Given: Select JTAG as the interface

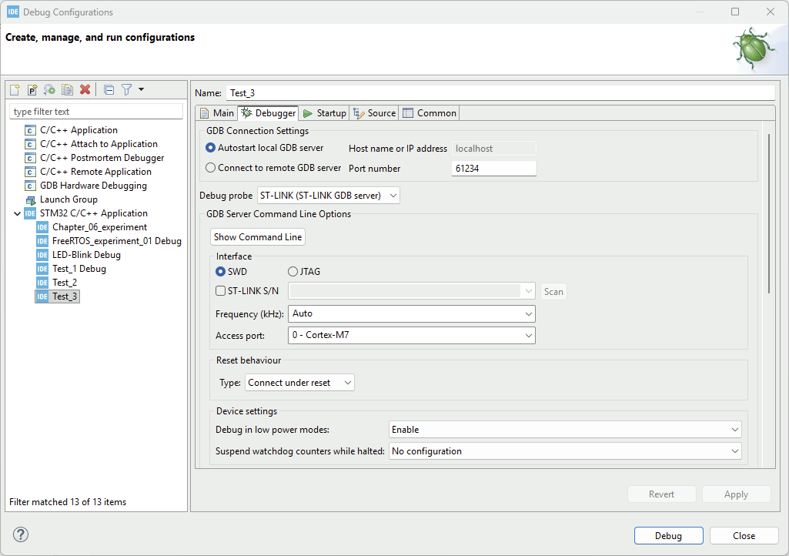Looking at the screenshot, I should (x=293, y=271).
